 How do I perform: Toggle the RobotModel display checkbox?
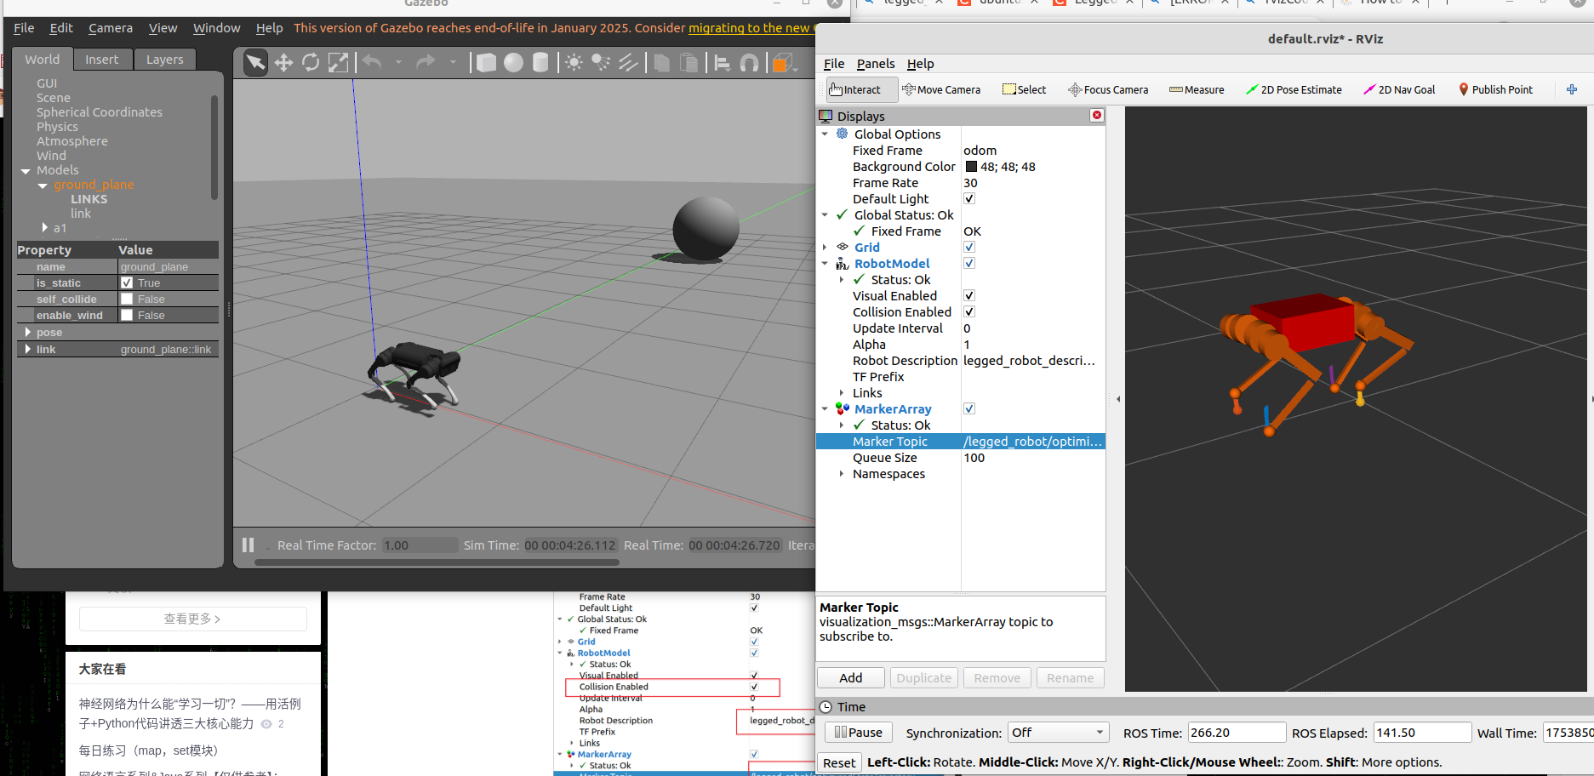pyautogui.click(x=968, y=263)
